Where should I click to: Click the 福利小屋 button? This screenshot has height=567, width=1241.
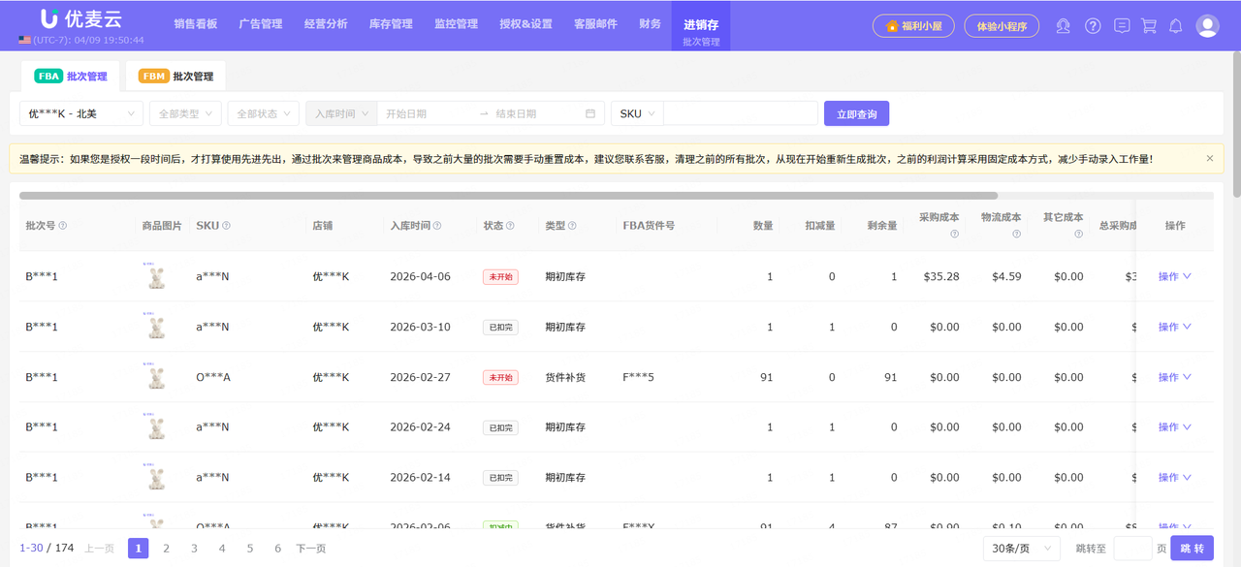[x=913, y=26]
